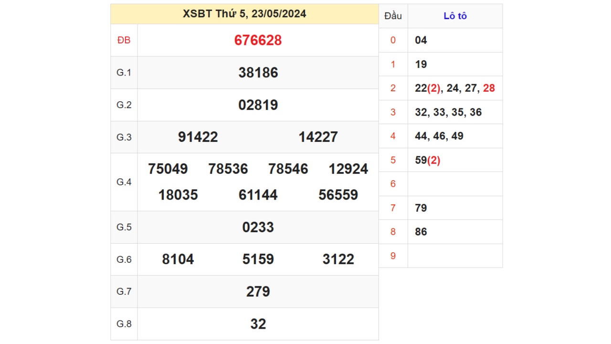The image size is (611, 344).
Task: Click head digit 7 in Đầu column
Action: coord(393,208)
